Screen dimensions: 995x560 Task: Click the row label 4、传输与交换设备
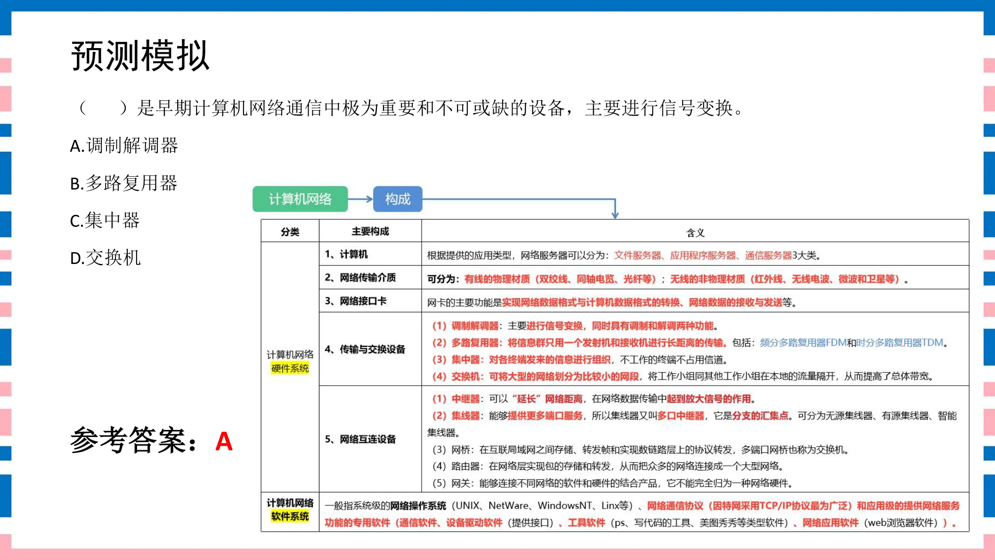[365, 349]
